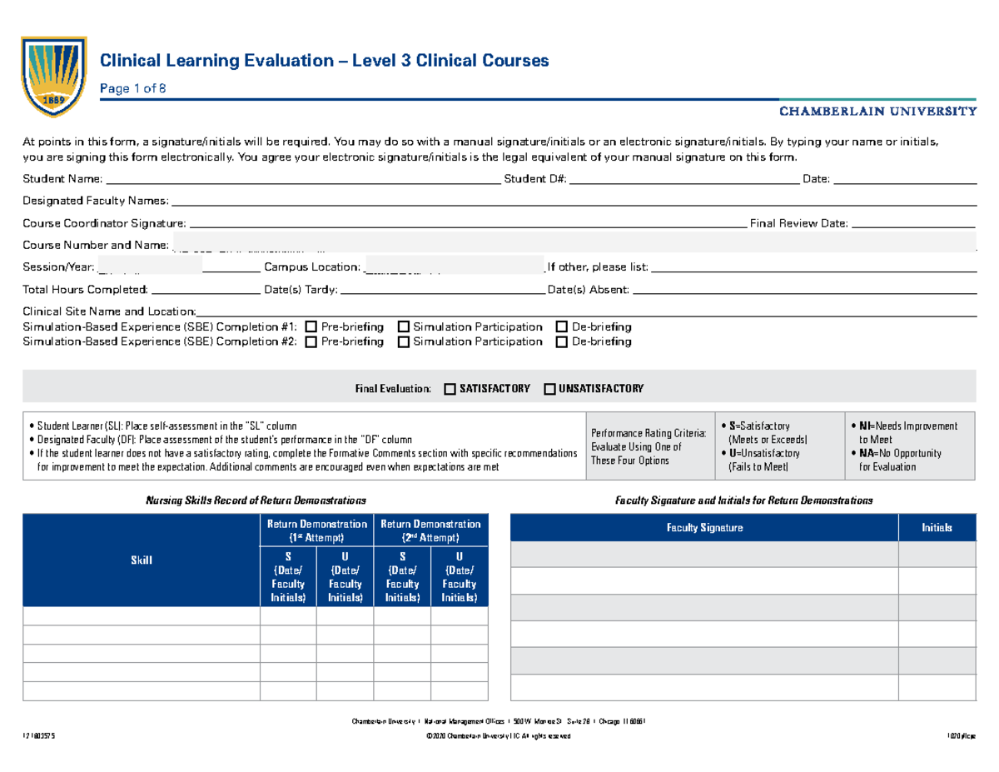
Task: Click the Chamberlain University wordmark
Action: coord(877,109)
